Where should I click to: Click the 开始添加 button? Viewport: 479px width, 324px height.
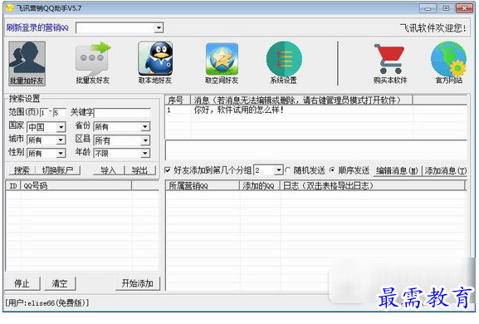138,283
